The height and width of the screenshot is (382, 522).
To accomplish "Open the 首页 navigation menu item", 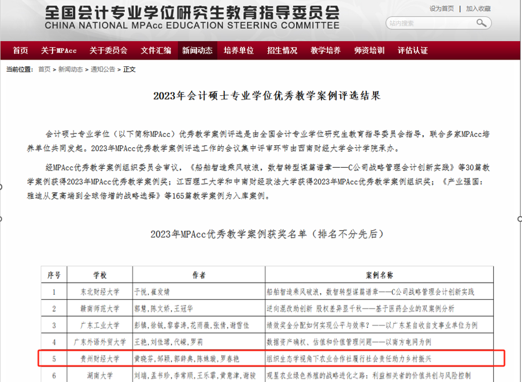I will [20, 51].
